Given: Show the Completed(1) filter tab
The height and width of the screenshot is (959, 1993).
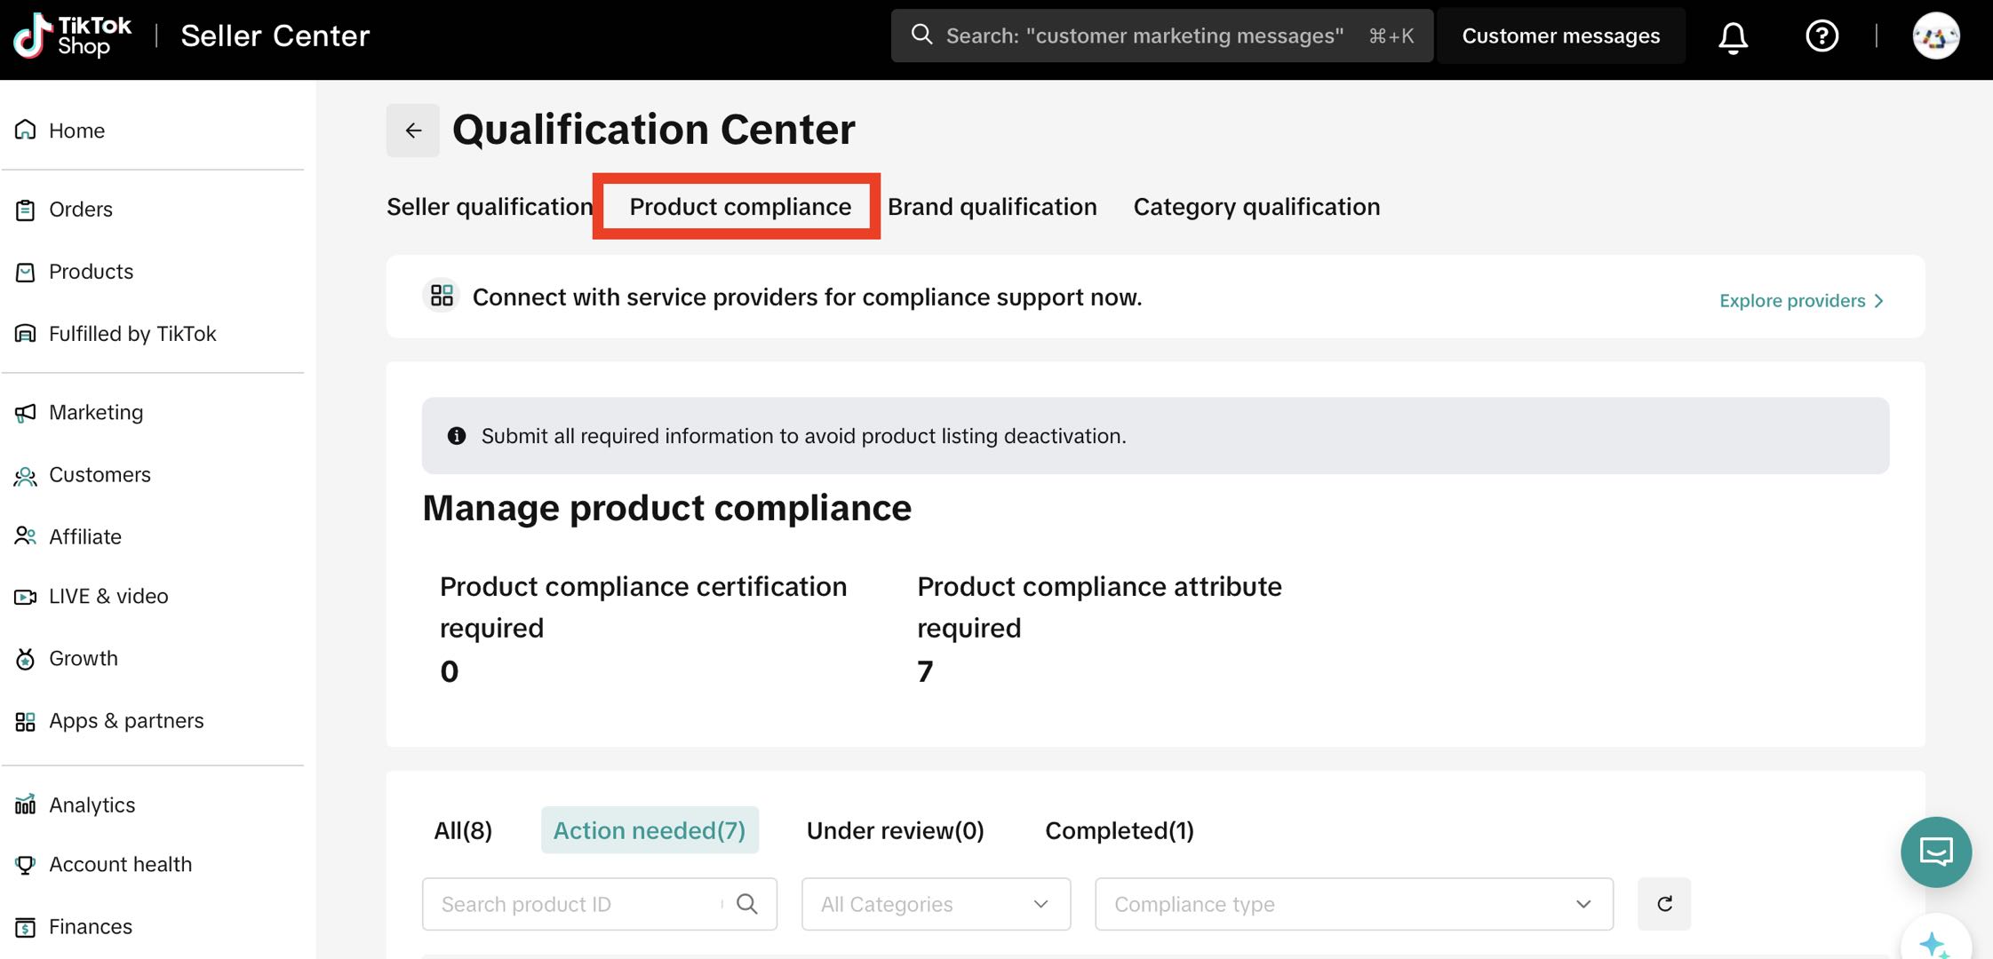Looking at the screenshot, I should (1119, 830).
